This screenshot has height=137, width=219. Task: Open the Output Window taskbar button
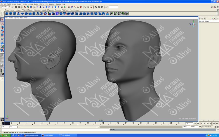coord(50,135)
